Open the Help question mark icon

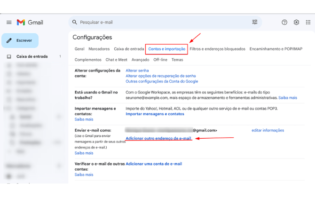point(284,22)
